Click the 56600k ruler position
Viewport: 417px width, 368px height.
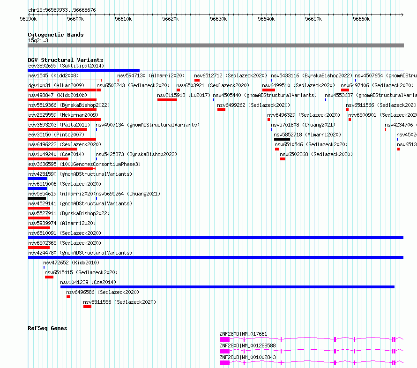(75, 19)
